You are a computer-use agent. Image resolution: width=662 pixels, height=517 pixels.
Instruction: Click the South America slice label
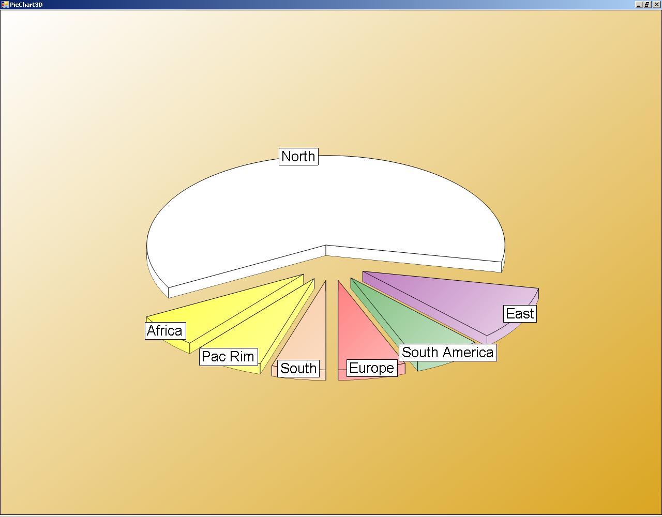pyautogui.click(x=448, y=353)
